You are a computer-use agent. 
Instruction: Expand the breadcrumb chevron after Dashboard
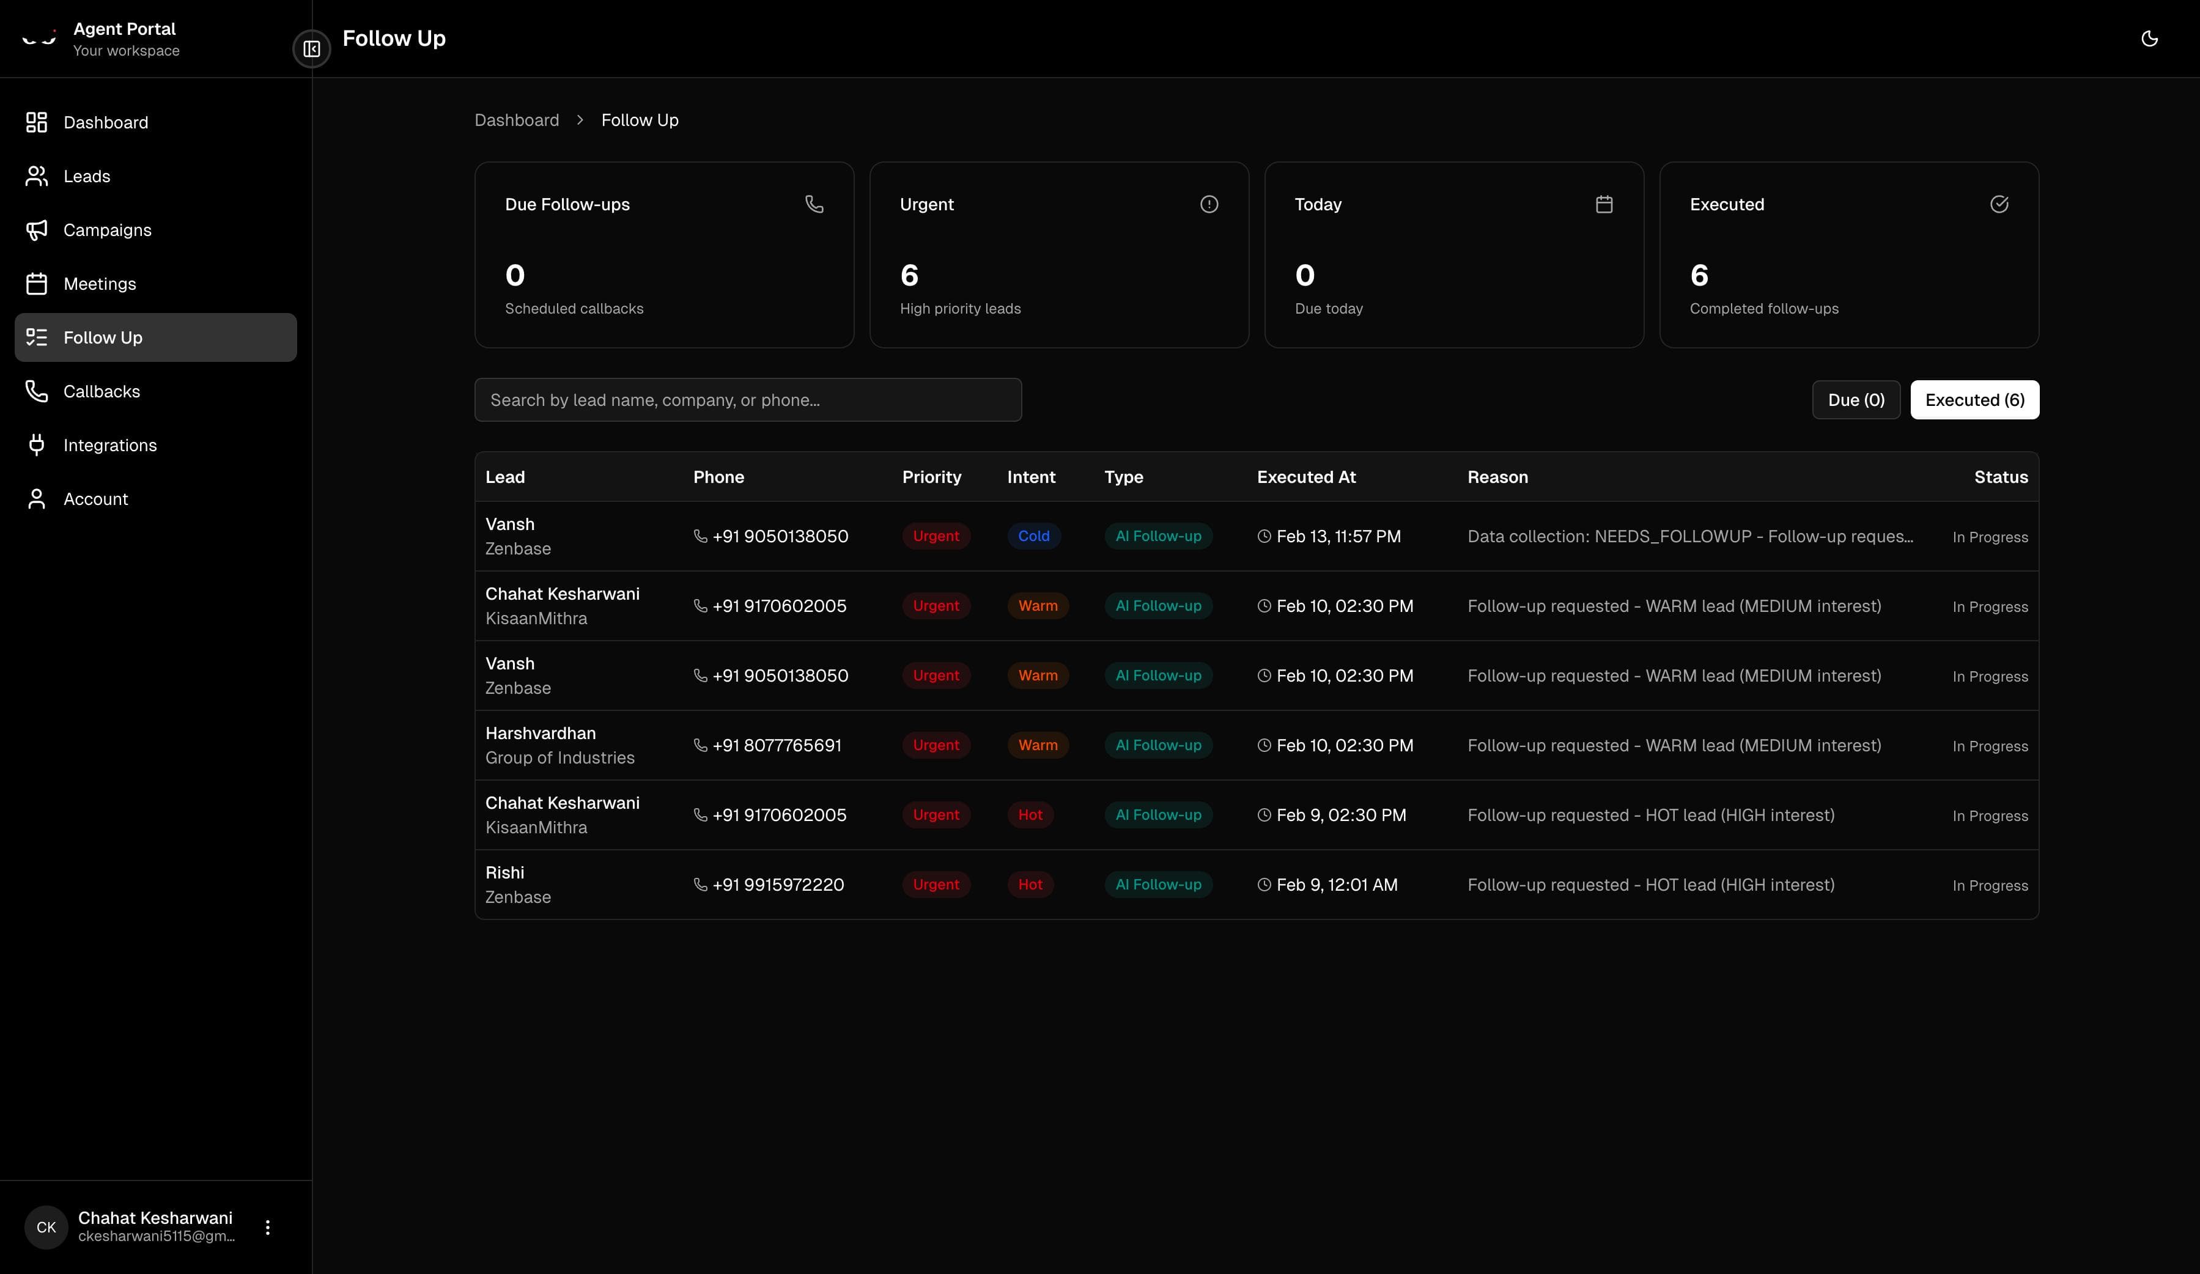tap(579, 120)
